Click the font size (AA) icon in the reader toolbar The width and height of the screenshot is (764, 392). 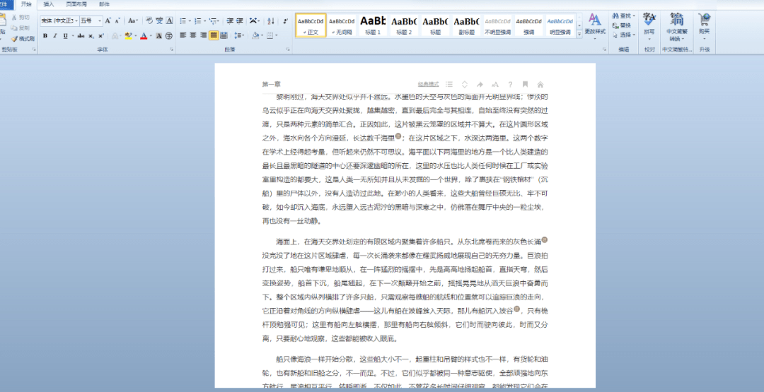[x=495, y=84]
